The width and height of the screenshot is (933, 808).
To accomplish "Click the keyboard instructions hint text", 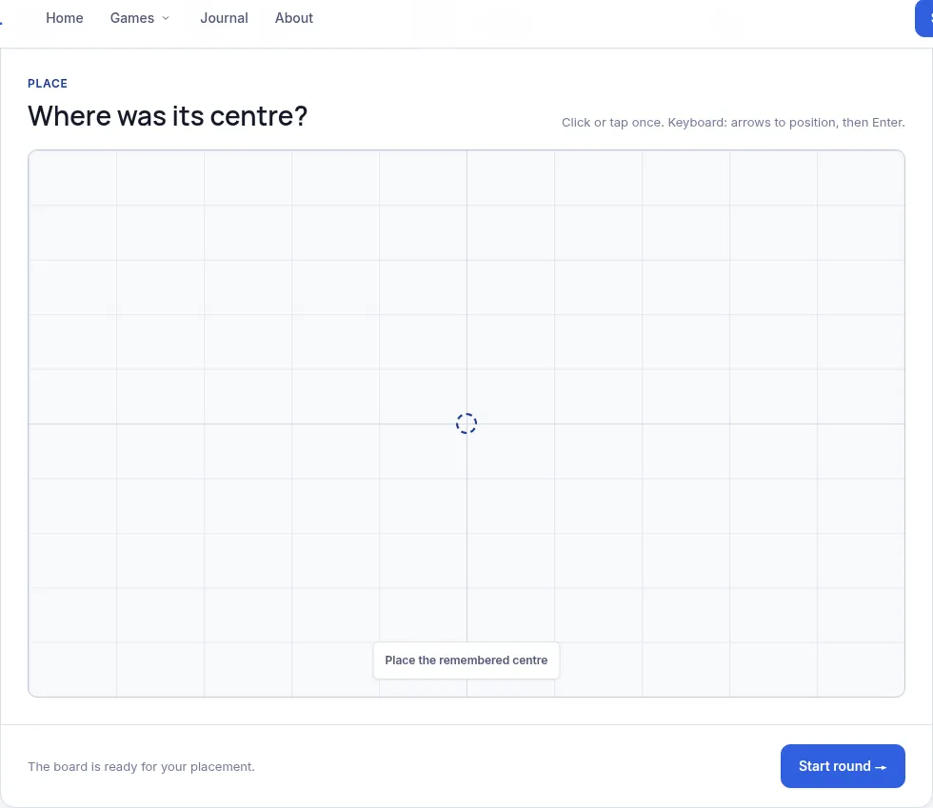I will (x=733, y=123).
